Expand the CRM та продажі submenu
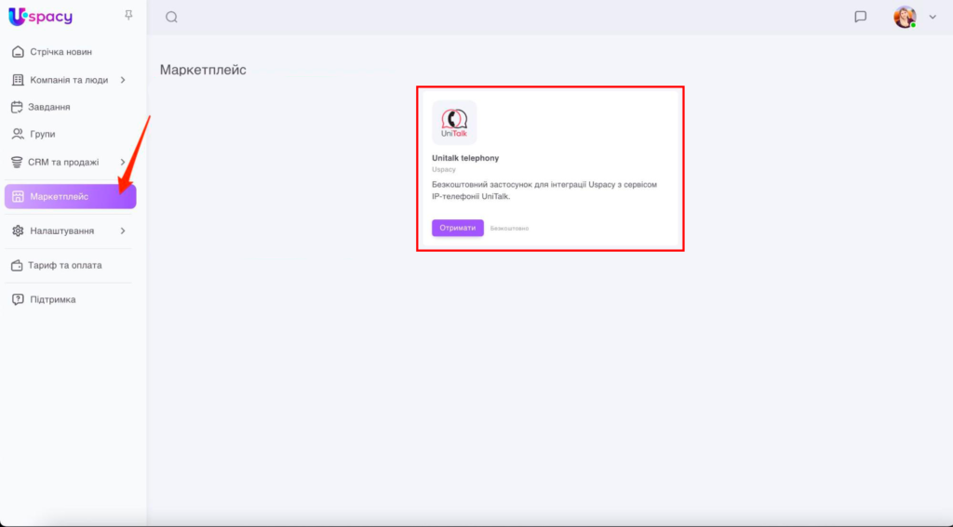The width and height of the screenshot is (953, 527). point(123,162)
